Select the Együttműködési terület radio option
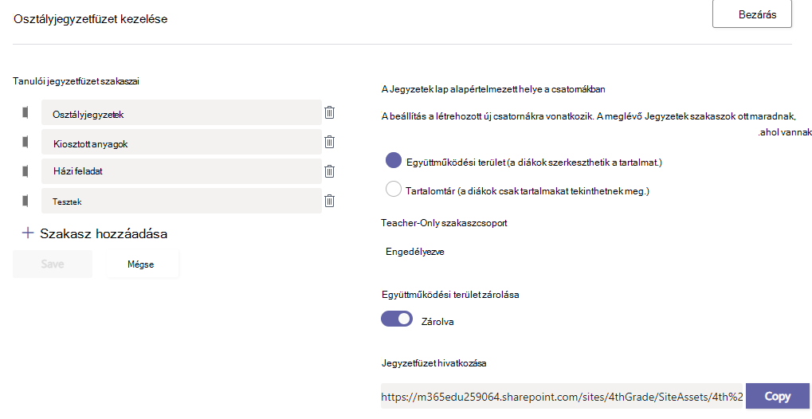Screen dimensions: 812x419 pyautogui.click(x=394, y=161)
